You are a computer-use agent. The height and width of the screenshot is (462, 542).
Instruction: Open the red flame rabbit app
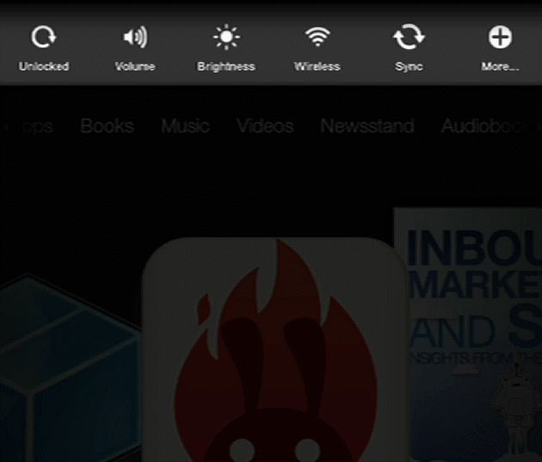click(x=274, y=353)
